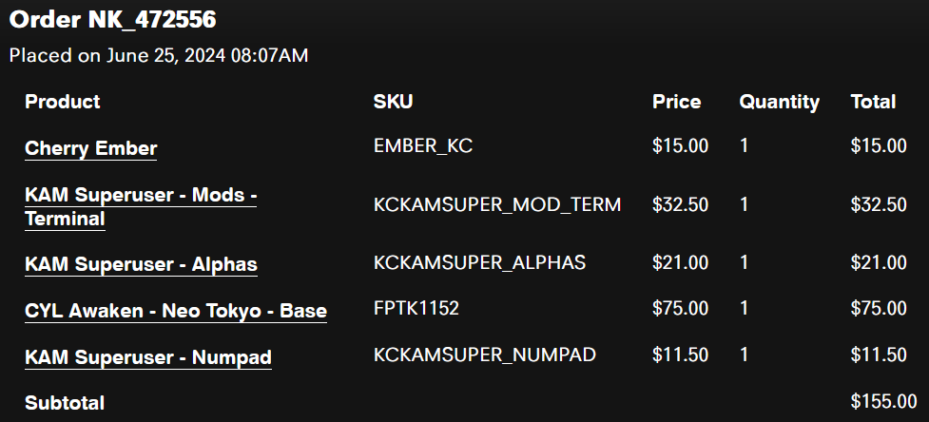
Task: Click the Order NK_472556 heading
Action: (x=112, y=20)
